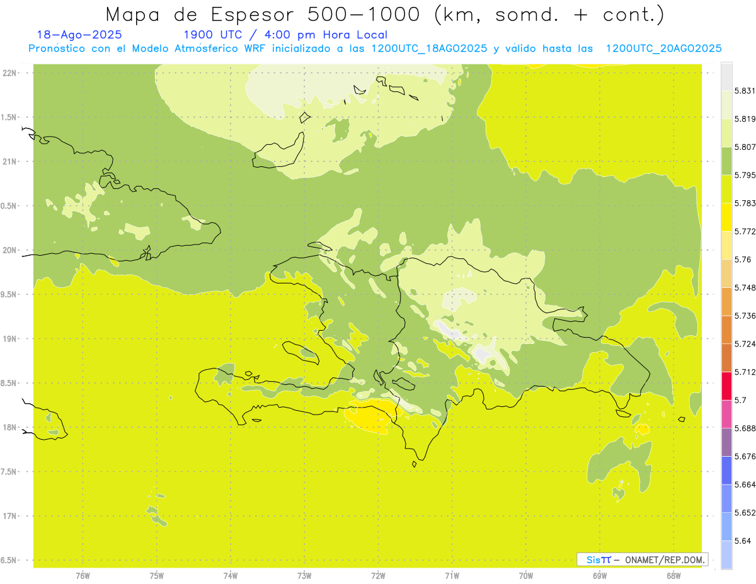The image size is (756, 584).
Task: Click the legend value 5.724
Action: (x=745, y=343)
